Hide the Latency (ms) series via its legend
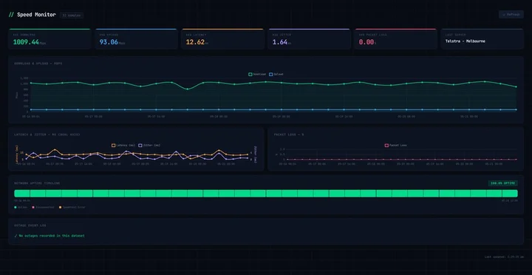Image resolution: width=532 pixels, height=275 pixels. pyautogui.click(x=123, y=146)
